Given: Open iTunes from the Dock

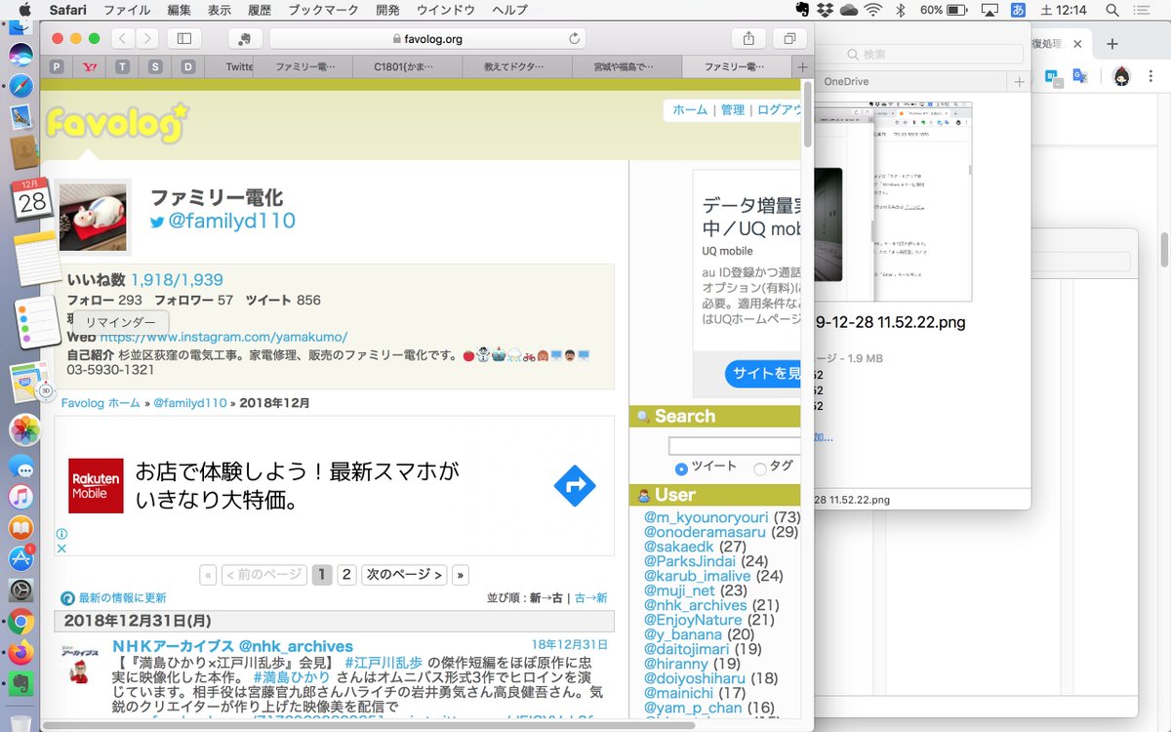Looking at the screenshot, I should click(x=20, y=496).
